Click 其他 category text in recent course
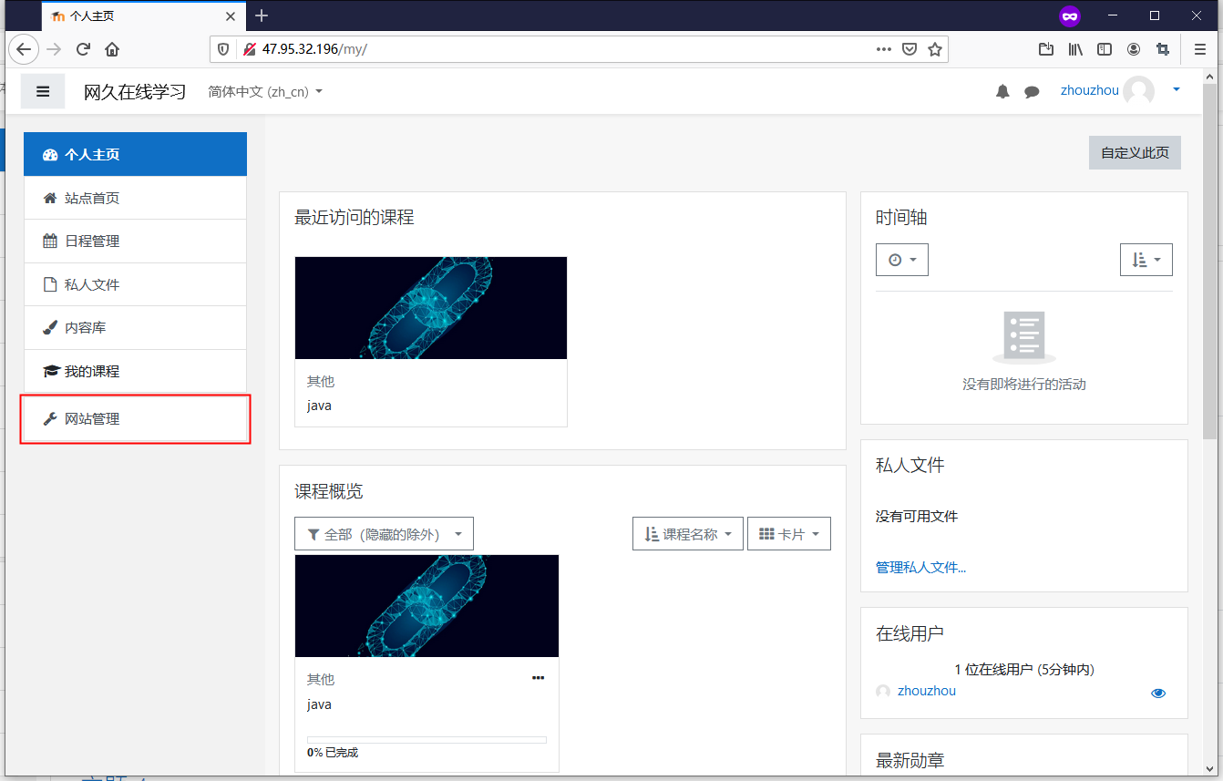Screen dimensions: 1223x781 point(321,381)
